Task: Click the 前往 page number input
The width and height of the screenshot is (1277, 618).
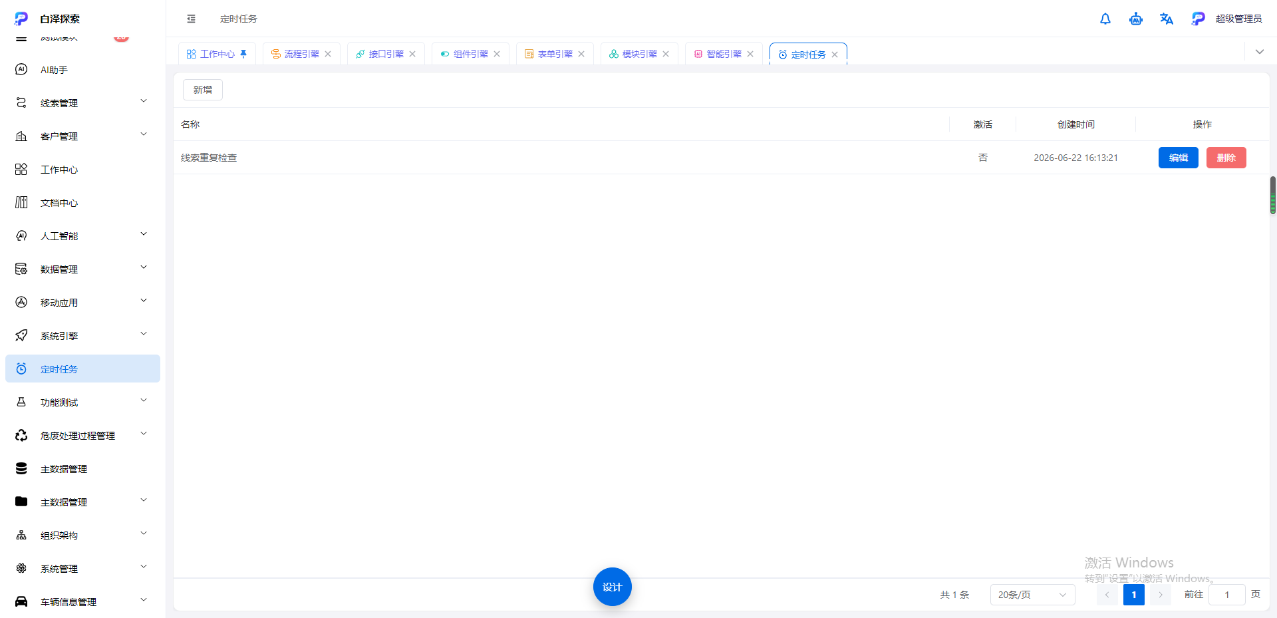Action: point(1227,595)
